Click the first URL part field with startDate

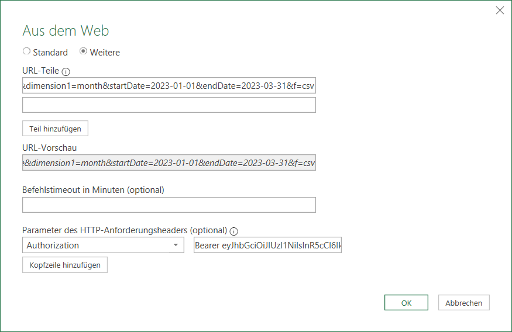pyautogui.click(x=169, y=87)
